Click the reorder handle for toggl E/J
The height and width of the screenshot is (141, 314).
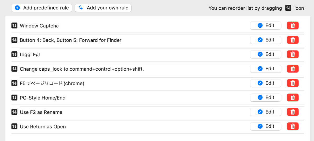click(14, 54)
